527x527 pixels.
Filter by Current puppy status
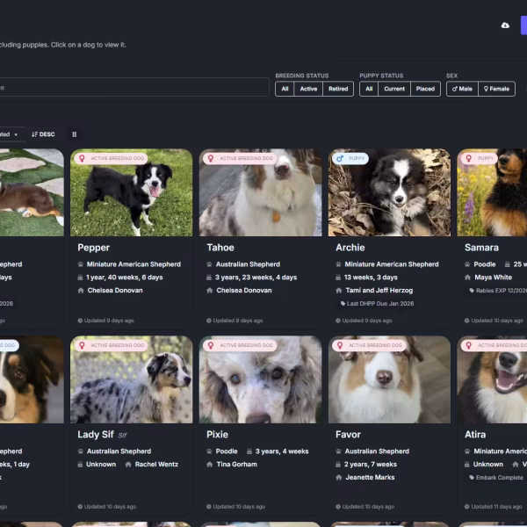394,89
